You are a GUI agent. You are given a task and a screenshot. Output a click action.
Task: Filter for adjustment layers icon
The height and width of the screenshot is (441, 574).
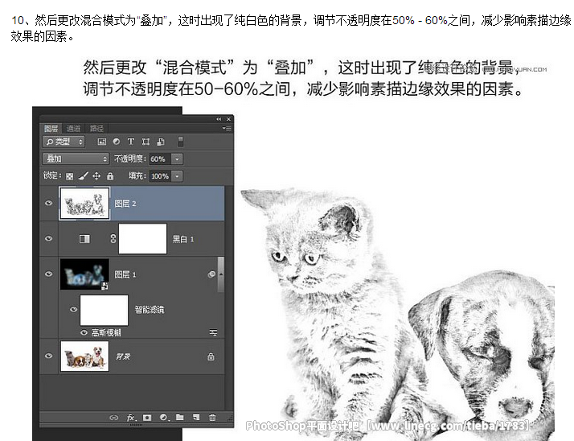117,142
